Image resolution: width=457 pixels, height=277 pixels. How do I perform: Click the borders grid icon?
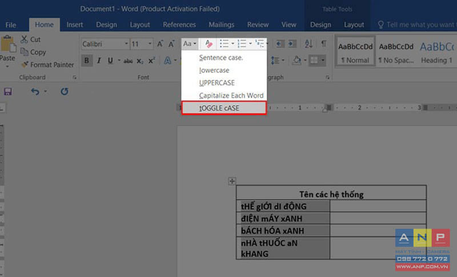[314, 60]
